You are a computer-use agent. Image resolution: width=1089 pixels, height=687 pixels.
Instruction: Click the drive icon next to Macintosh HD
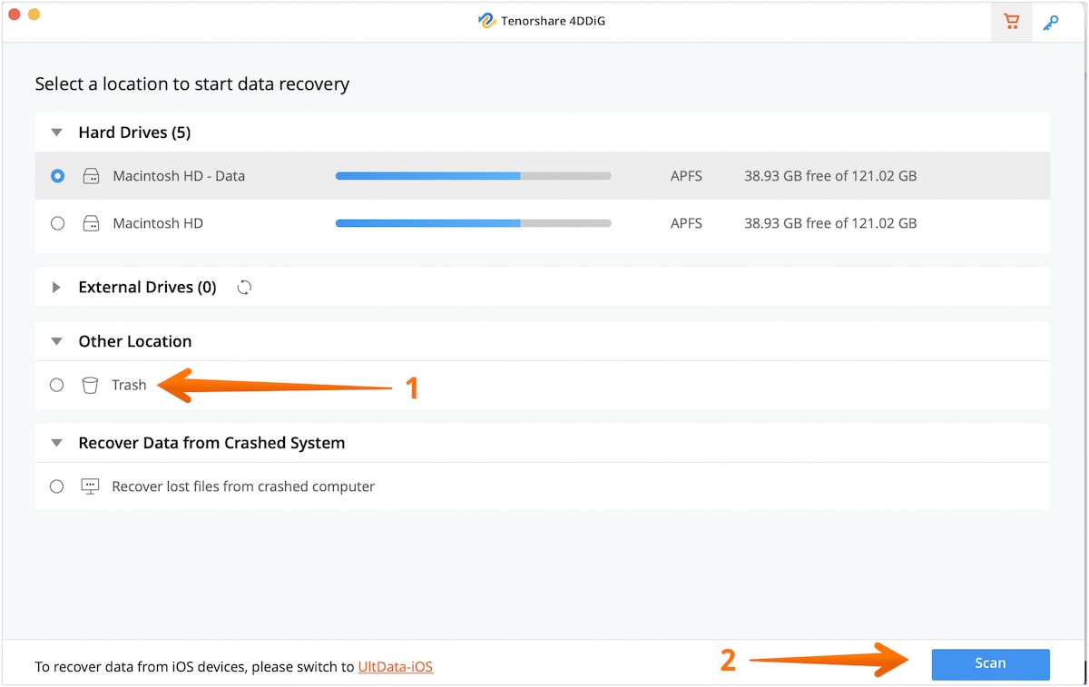point(91,223)
